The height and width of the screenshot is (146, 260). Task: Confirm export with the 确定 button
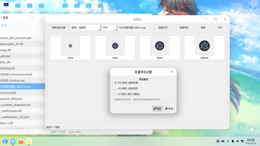[157, 109]
